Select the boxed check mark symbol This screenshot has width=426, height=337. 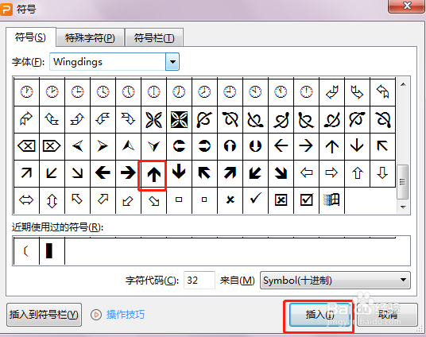[307, 200]
